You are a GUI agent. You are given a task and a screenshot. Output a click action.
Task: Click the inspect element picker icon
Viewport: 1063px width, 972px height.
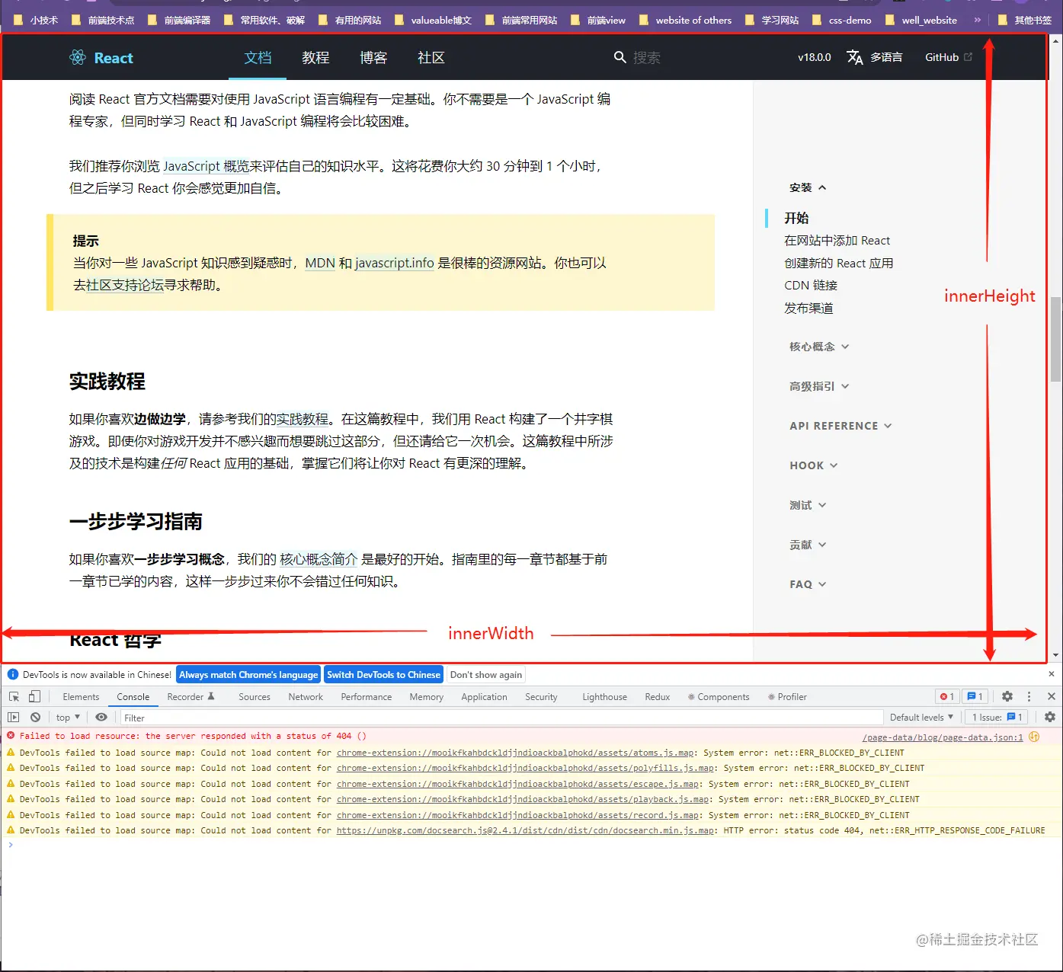coord(14,697)
